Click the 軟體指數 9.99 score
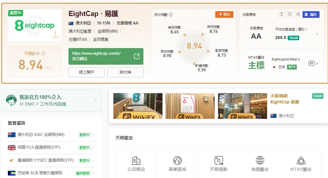The height and width of the screenshot is (178, 328). 202,68
